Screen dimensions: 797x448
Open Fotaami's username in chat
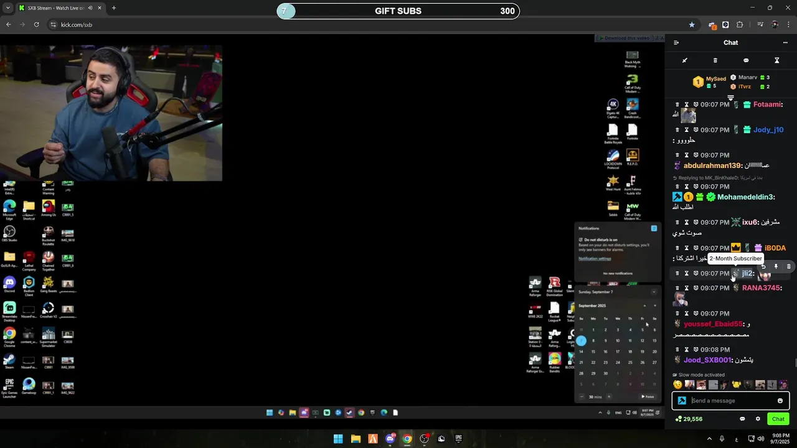(766, 105)
